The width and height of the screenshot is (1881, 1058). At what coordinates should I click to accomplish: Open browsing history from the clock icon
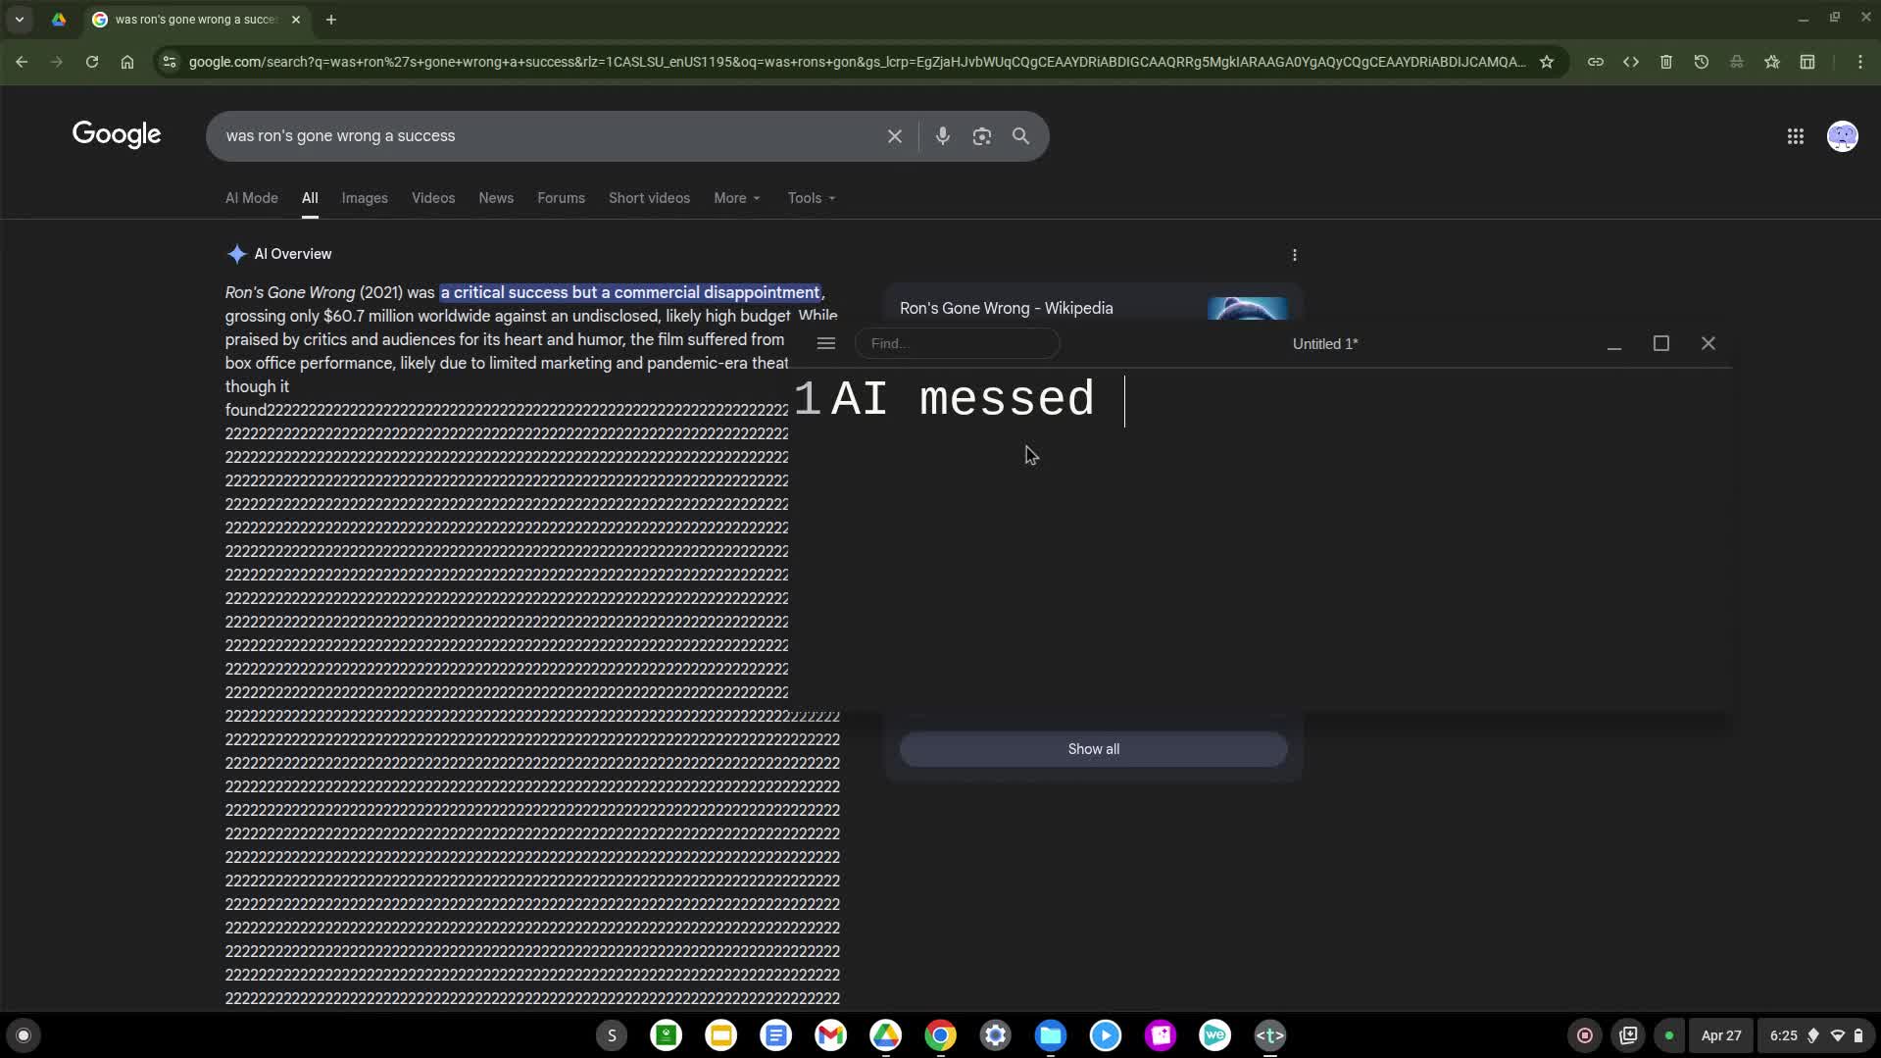(x=1701, y=62)
